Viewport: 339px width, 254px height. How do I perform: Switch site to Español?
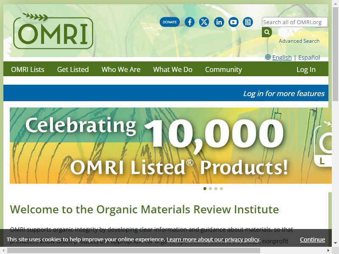point(309,58)
